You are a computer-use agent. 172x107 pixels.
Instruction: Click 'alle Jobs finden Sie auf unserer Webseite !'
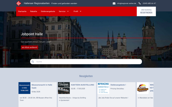tap(113, 98)
